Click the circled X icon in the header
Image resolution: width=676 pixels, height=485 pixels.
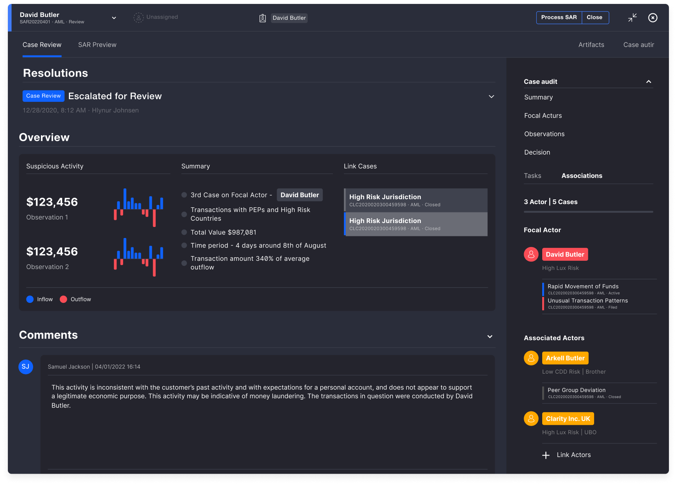point(652,17)
